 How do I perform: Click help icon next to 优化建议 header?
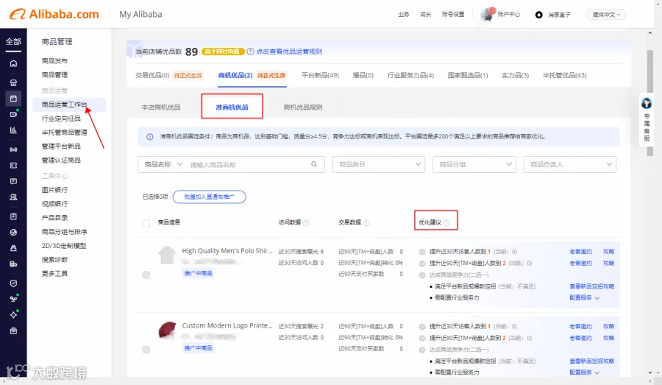pos(446,222)
